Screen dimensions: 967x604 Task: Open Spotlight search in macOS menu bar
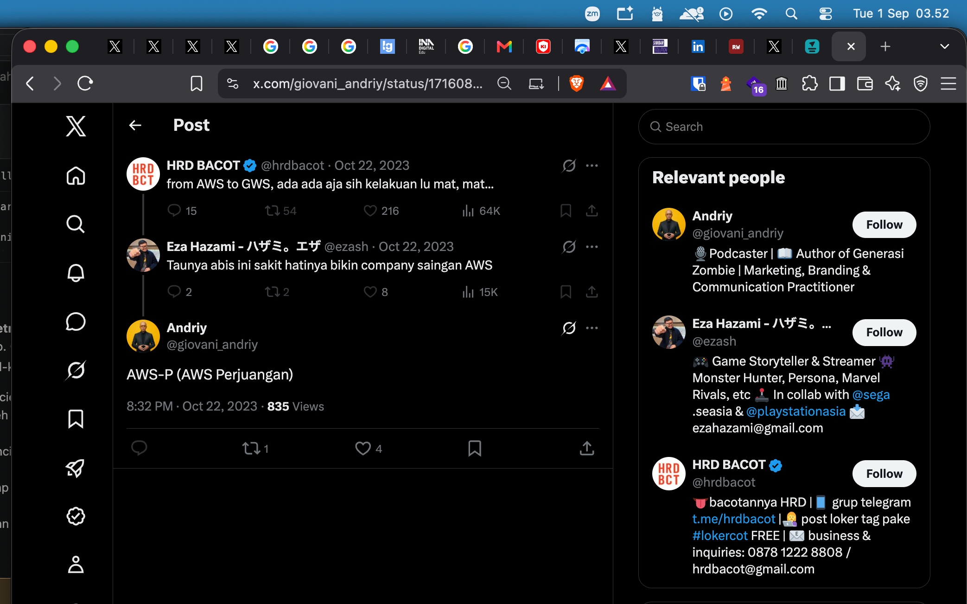(x=792, y=14)
